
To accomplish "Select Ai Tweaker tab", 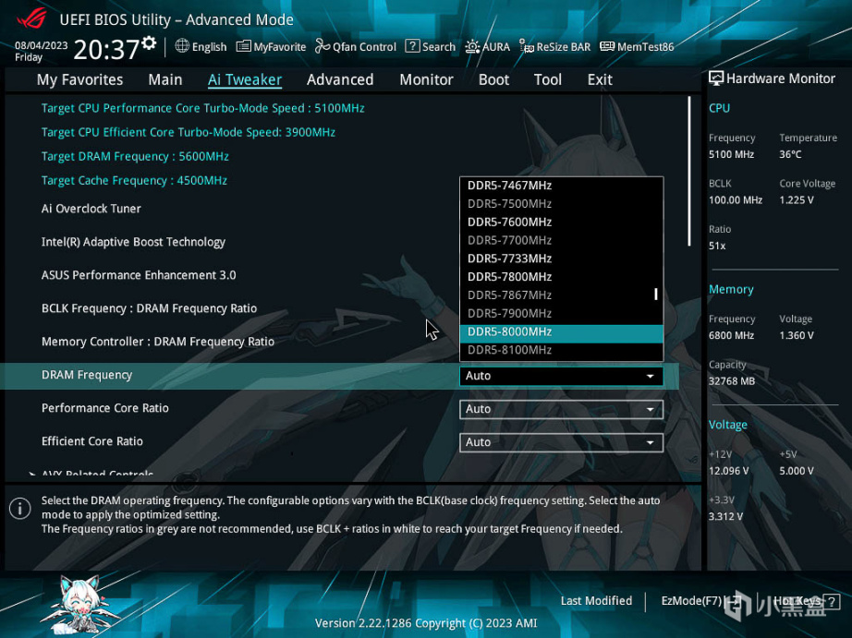I will coord(245,79).
